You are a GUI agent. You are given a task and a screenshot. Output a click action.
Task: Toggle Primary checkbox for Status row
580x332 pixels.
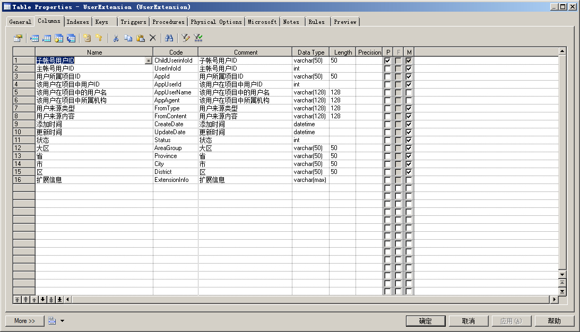click(387, 140)
